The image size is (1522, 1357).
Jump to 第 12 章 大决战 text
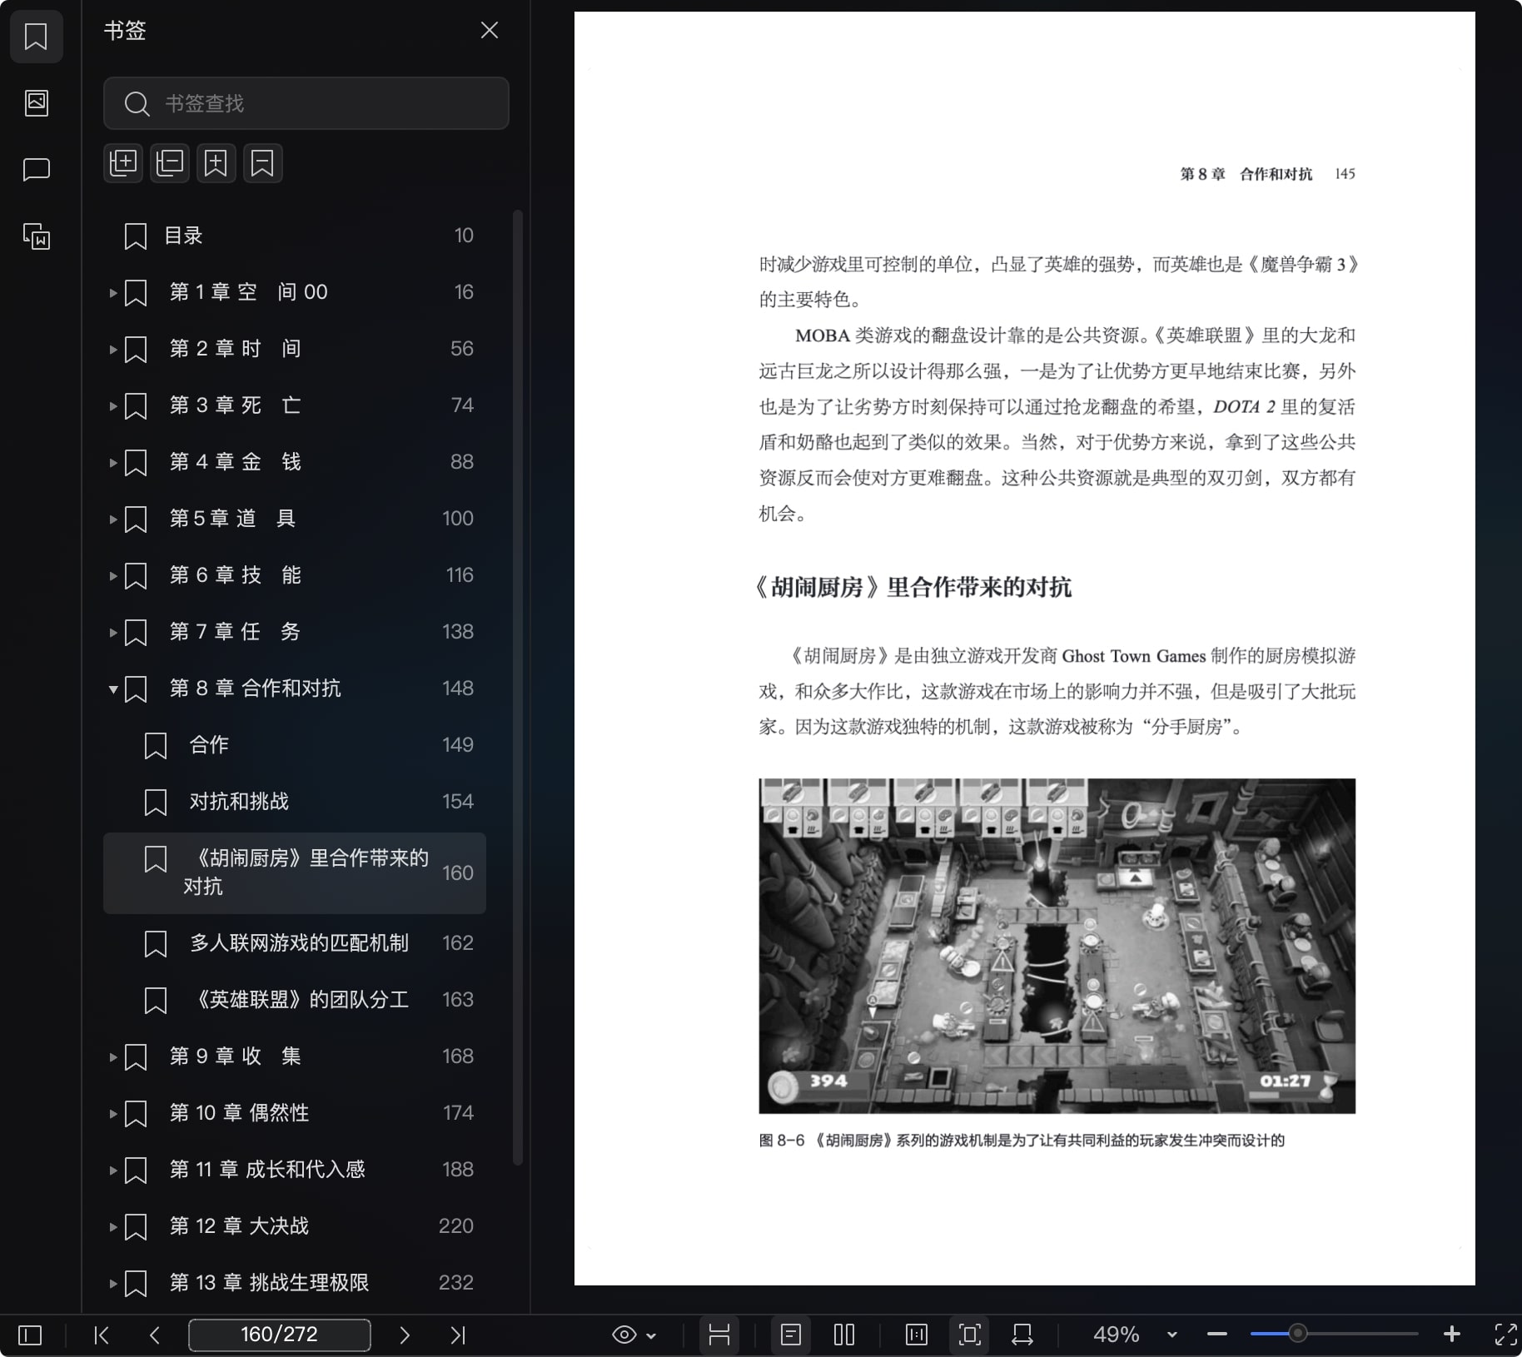point(239,1226)
